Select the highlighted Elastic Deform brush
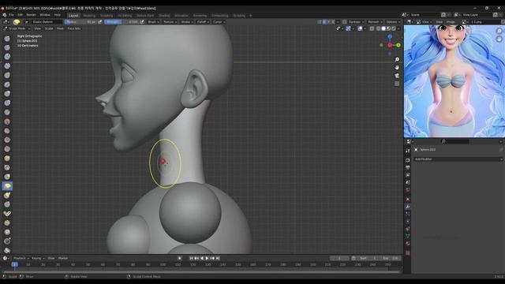Screen dimensions: 505x284 click(7, 186)
